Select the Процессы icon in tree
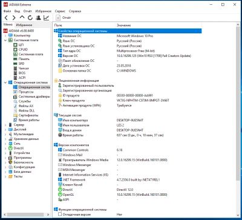This screenshot has height=220, width=242. click(x=15, y=92)
